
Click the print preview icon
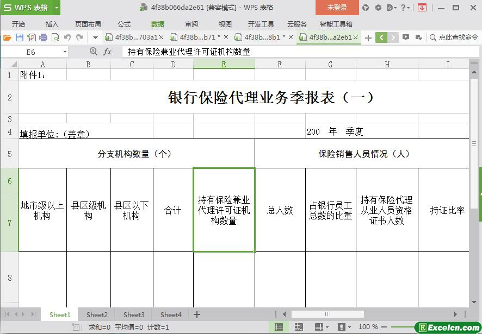[x=55, y=37]
